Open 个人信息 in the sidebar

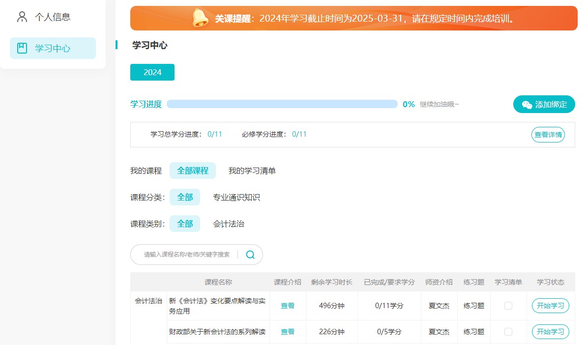53,16
